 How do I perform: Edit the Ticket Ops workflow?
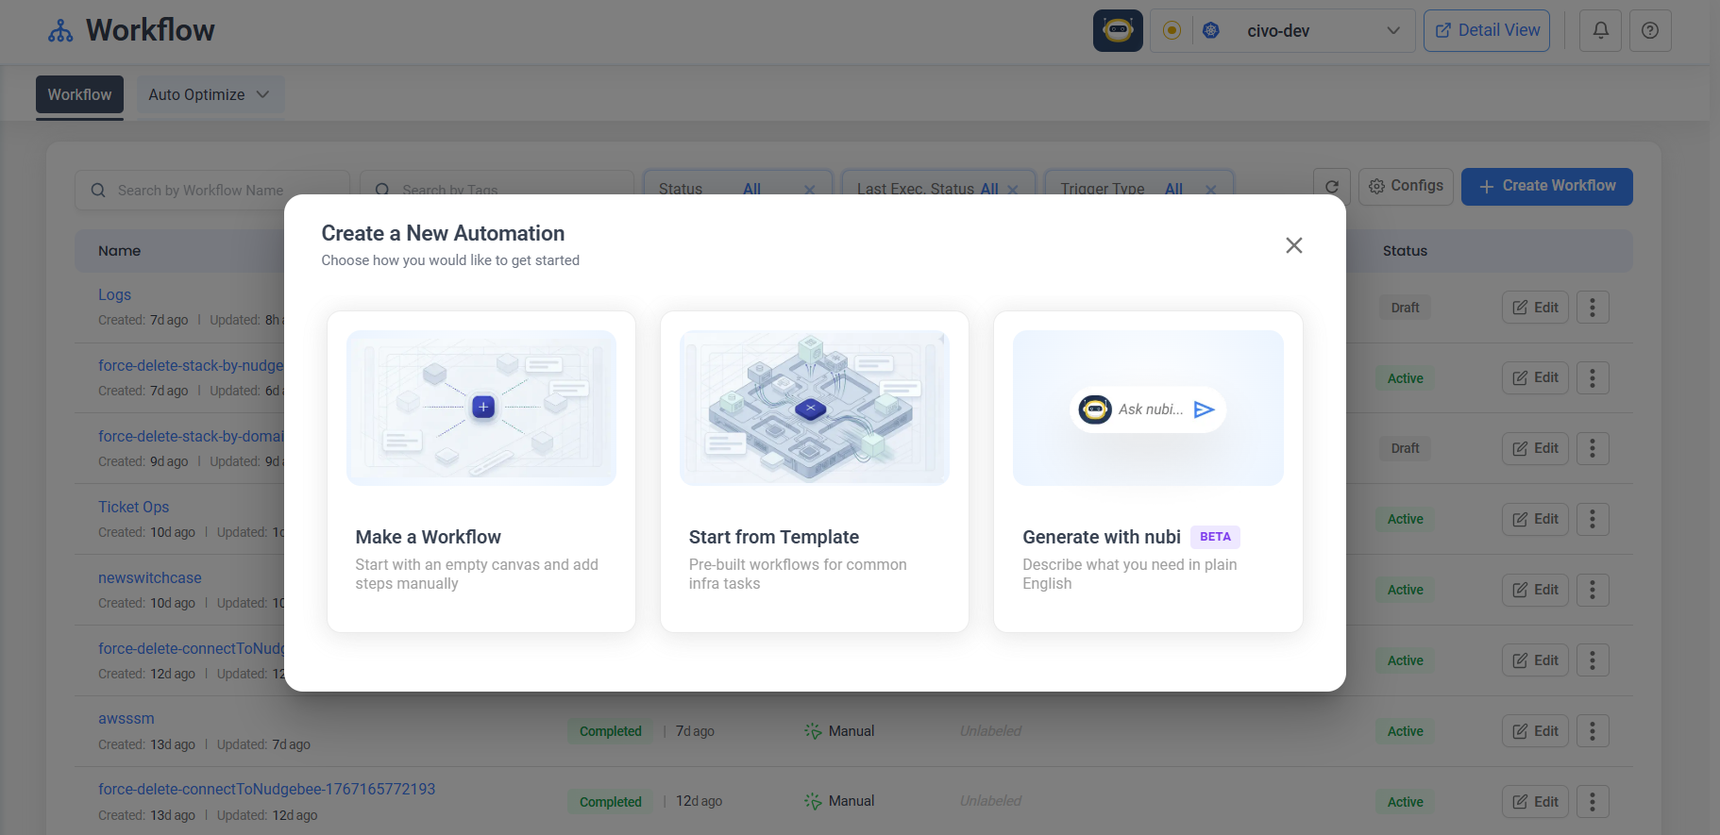pos(1535,520)
